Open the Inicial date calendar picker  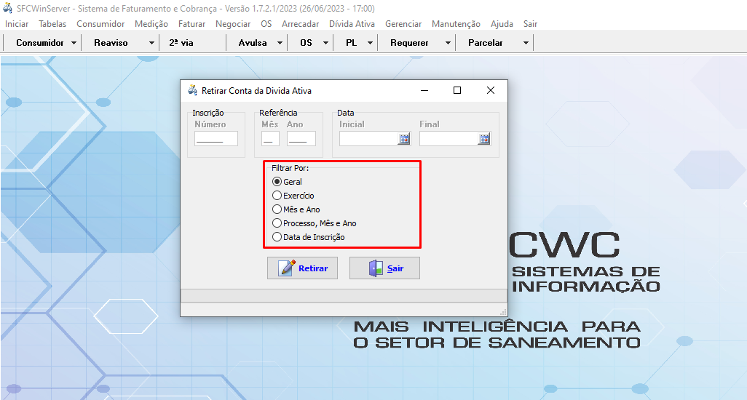click(404, 139)
